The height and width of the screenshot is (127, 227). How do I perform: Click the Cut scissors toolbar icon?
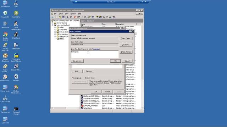pos(67,17)
